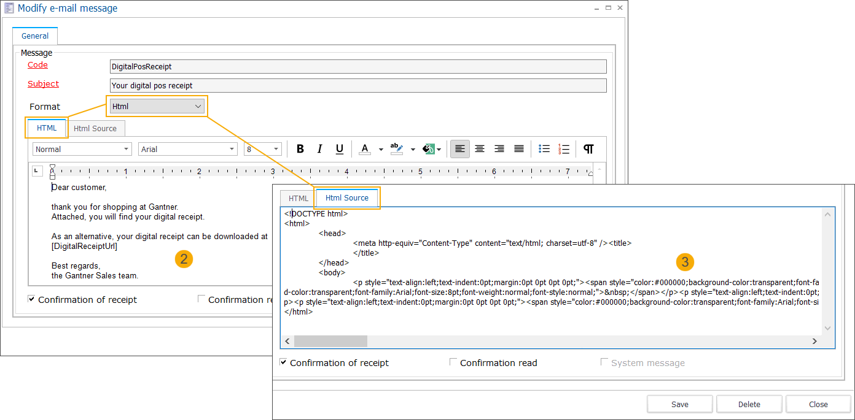855x420 pixels.
Task: Uncheck Confirmation of receipt
Action: click(31, 299)
